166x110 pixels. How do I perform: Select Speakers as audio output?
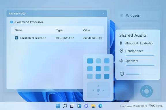[x=132, y=61]
